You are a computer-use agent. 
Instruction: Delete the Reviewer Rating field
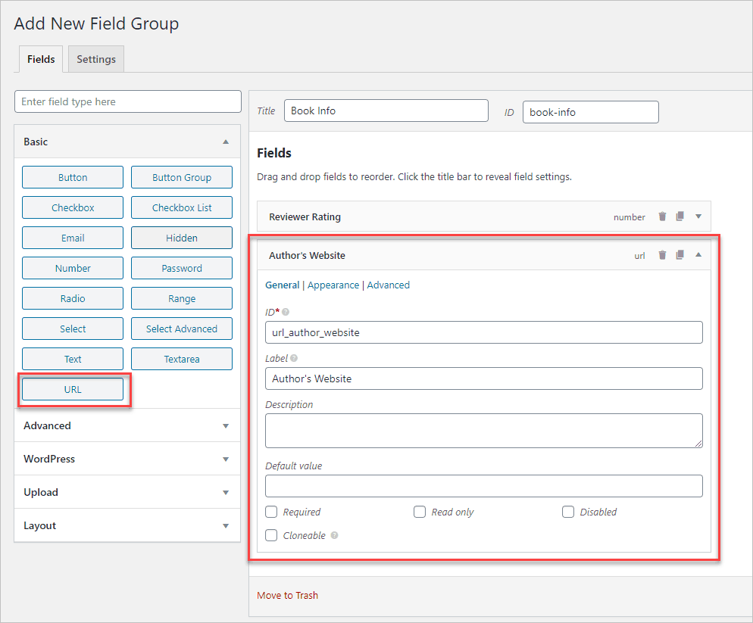(x=662, y=216)
